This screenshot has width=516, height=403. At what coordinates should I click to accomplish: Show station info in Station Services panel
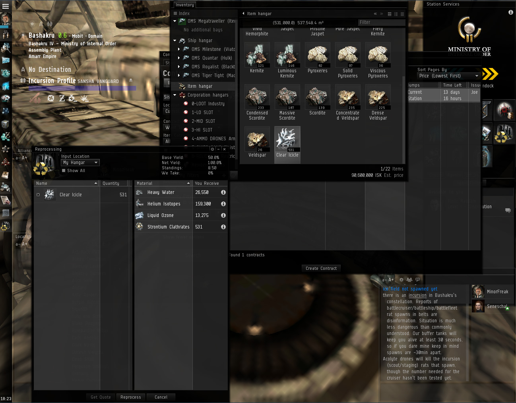point(511,12)
